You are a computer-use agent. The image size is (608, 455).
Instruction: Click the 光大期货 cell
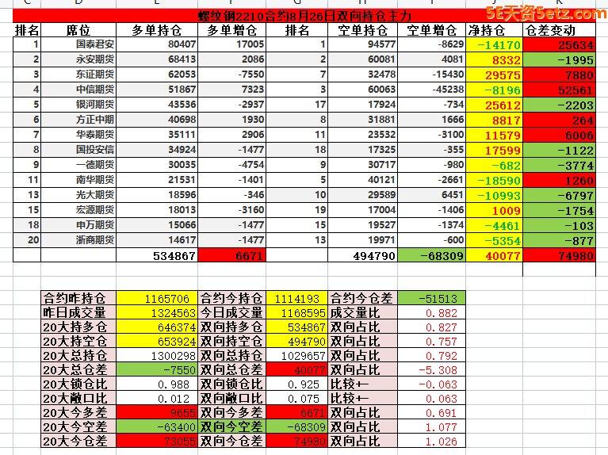(x=78, y=195)
